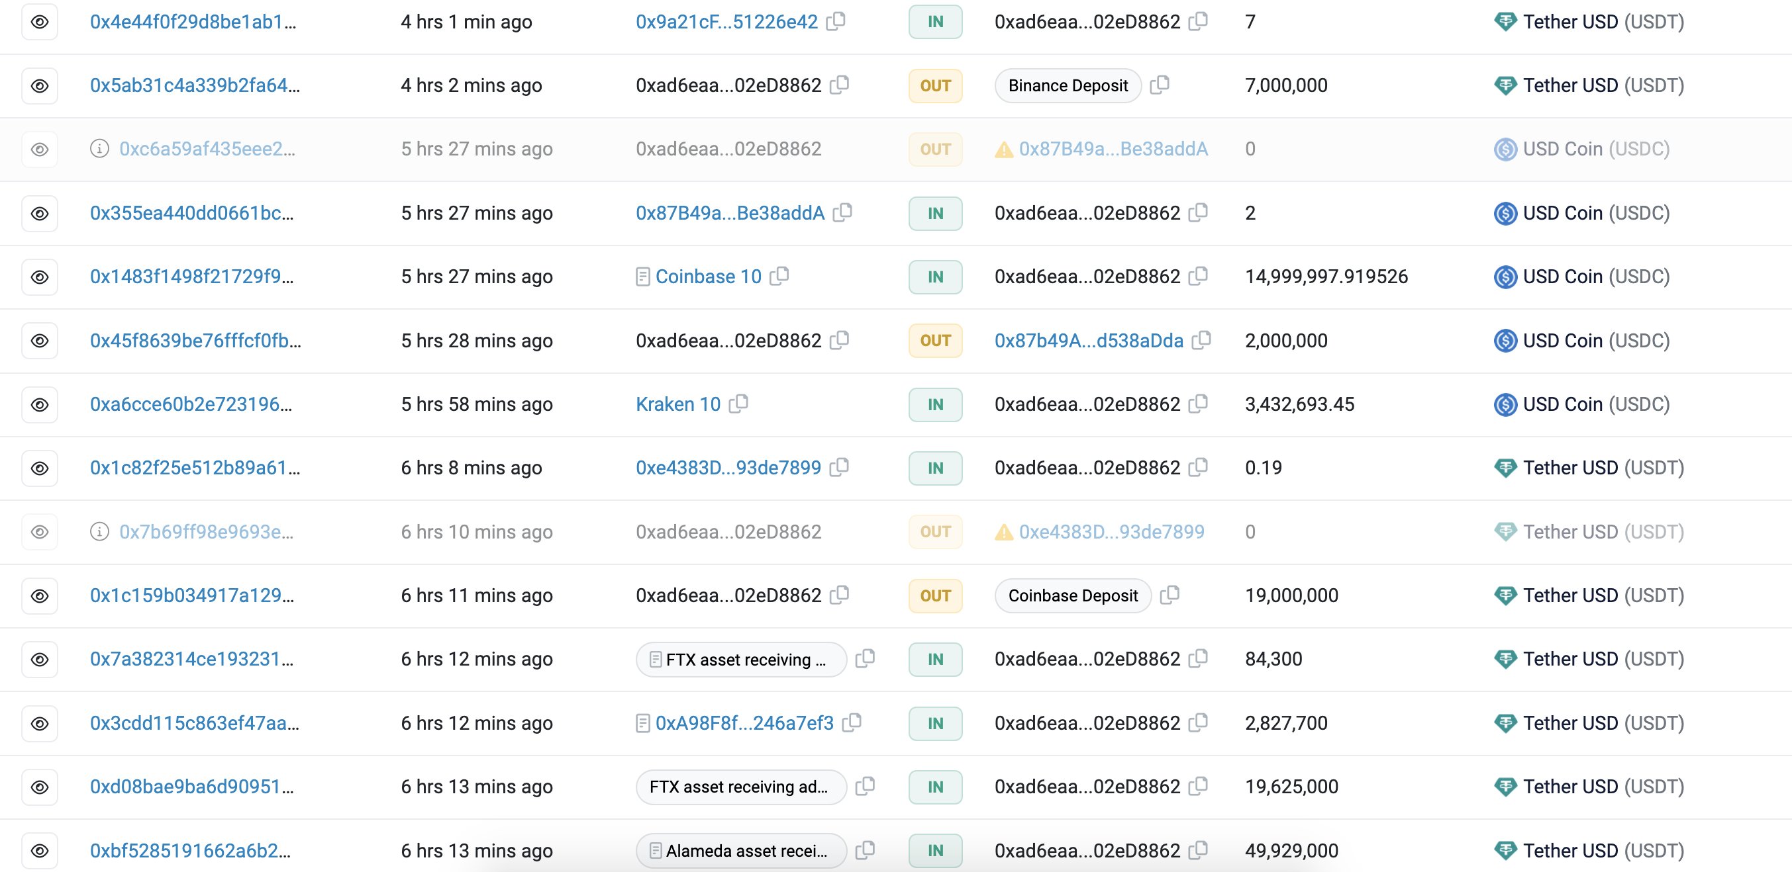Click the 49,929,000 amount value
This screenshot has width=1792, height=872.
pyautogui.click(x=1291, y=850)
